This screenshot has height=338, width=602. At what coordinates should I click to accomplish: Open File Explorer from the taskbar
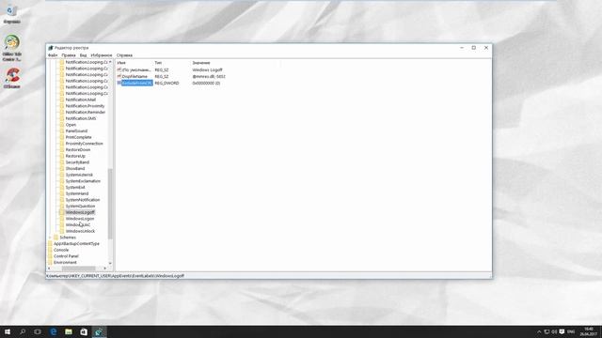[69, 331]
